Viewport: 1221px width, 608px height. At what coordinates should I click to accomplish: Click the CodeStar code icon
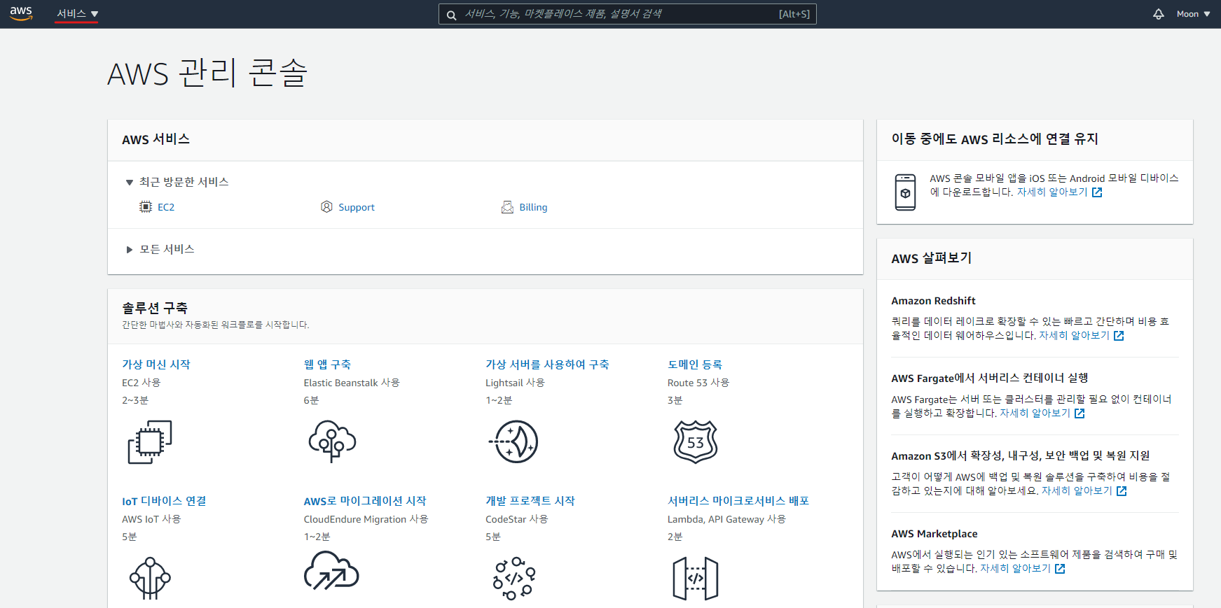514,579
